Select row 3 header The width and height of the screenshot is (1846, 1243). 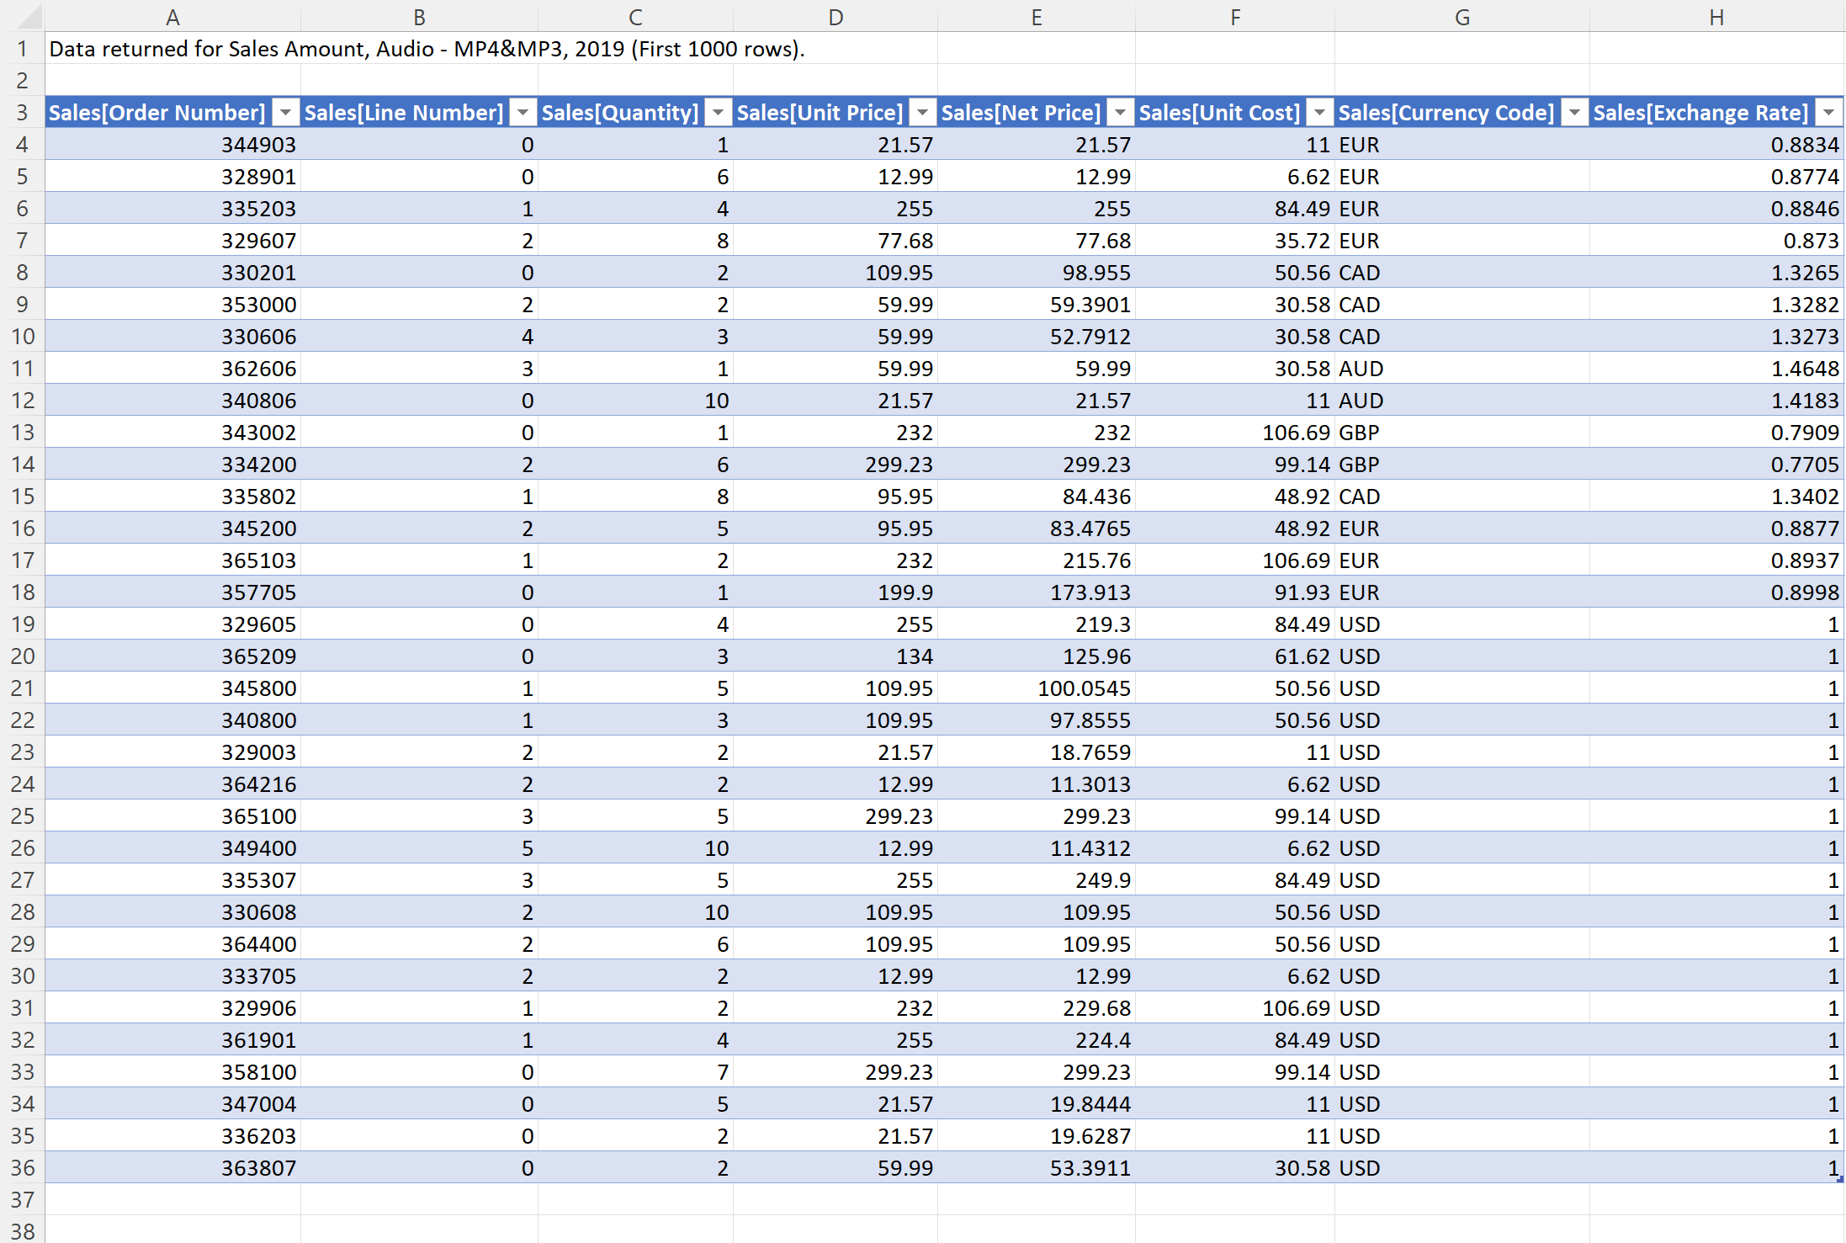click(x=22, y=113)
